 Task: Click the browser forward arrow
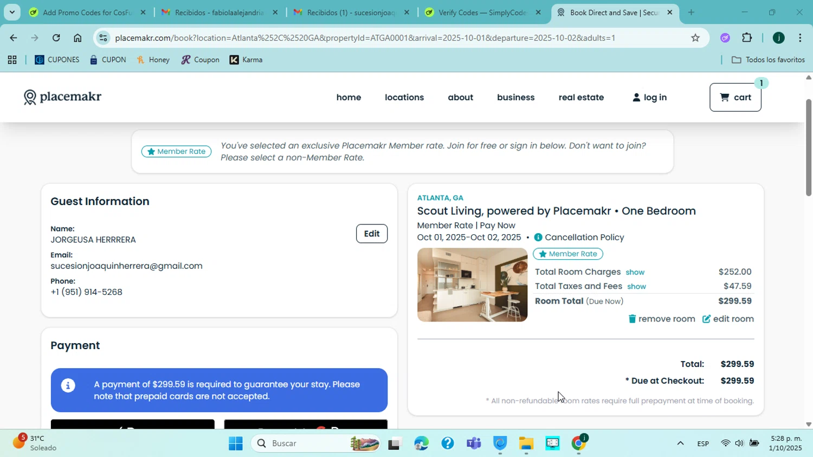(35, 37)
